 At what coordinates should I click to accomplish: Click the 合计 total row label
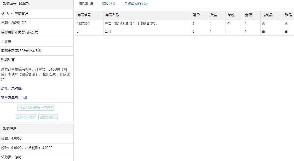click(x=108, y=32)
